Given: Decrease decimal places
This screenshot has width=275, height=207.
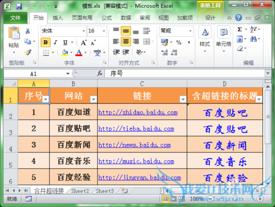Looking at the screenshot, I should 174,53.
